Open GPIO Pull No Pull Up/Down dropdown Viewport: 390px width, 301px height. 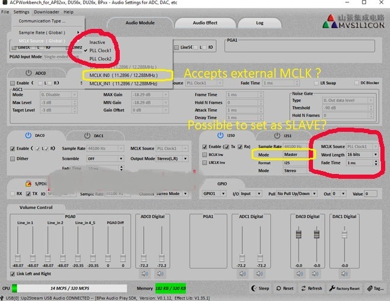[x=297, y=193]
